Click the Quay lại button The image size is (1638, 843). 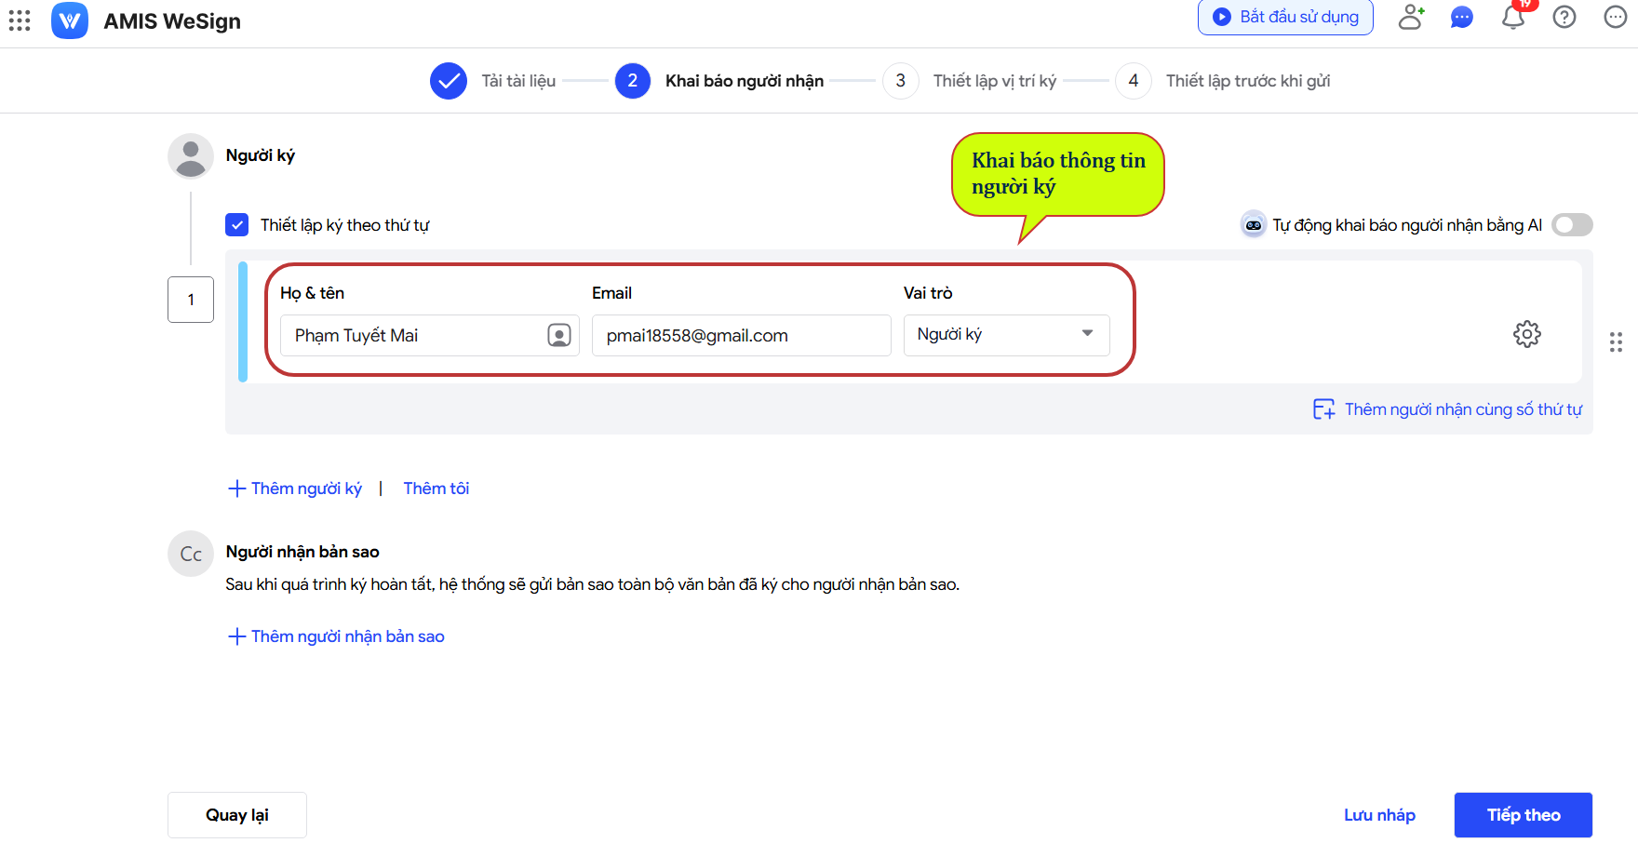point(237,815)
